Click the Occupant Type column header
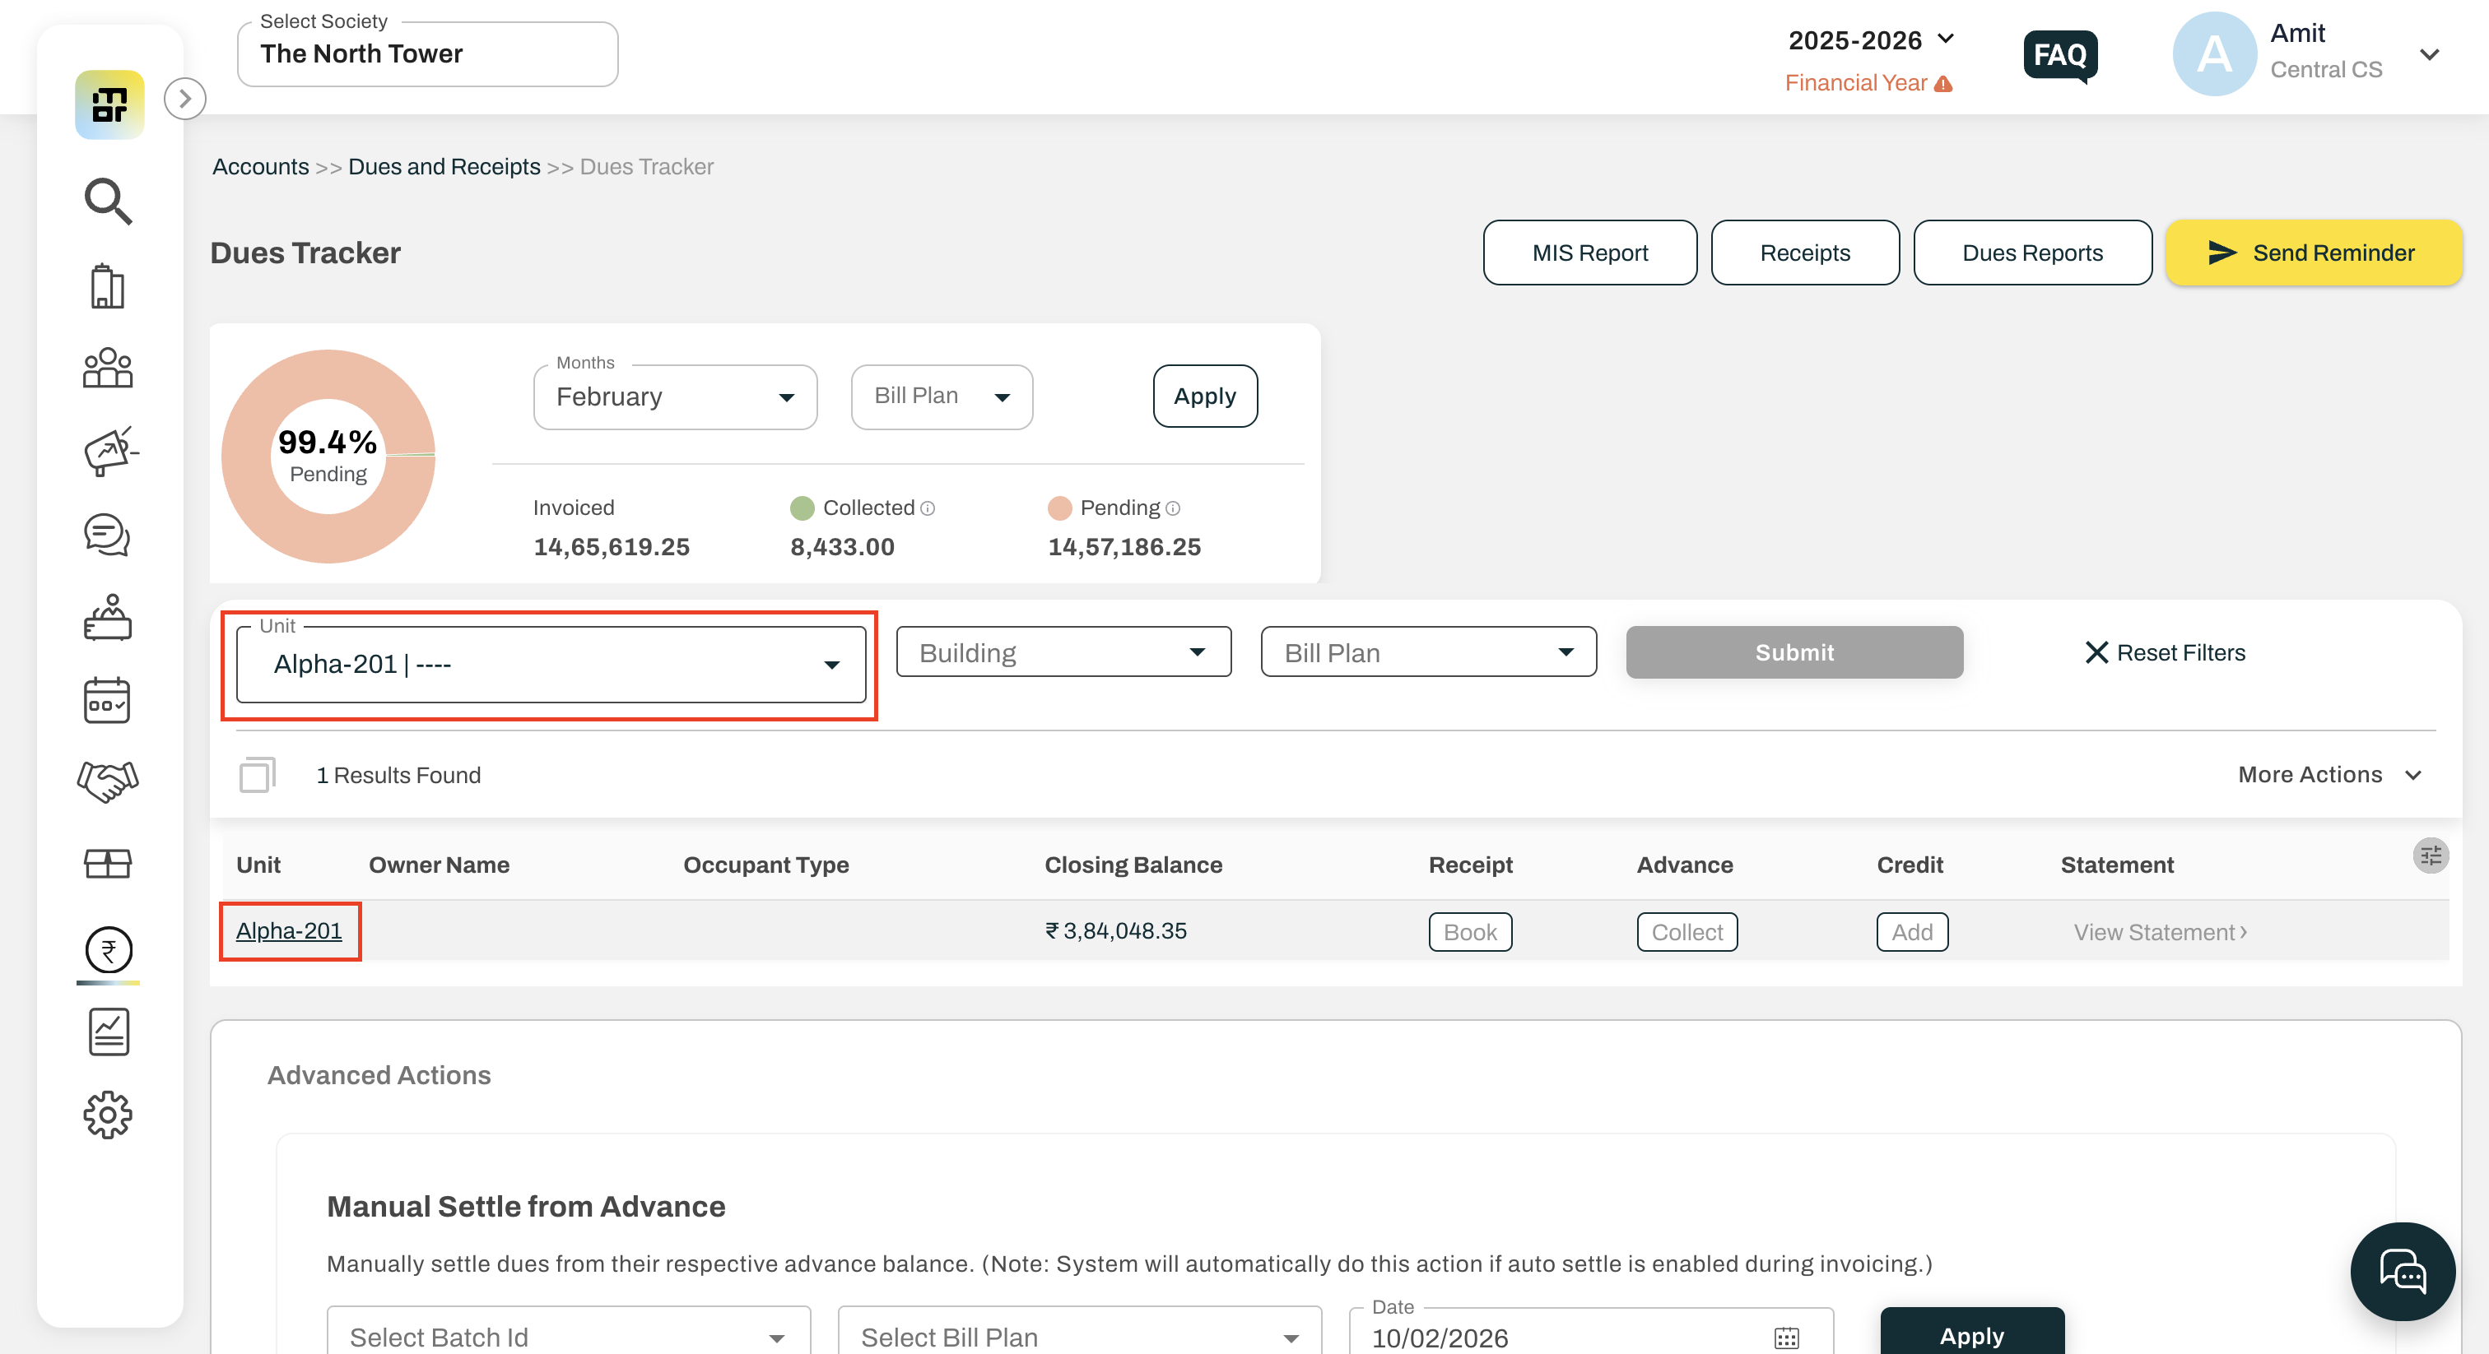This screenshot has height=1354, width=2489. [x=766, y=865]
